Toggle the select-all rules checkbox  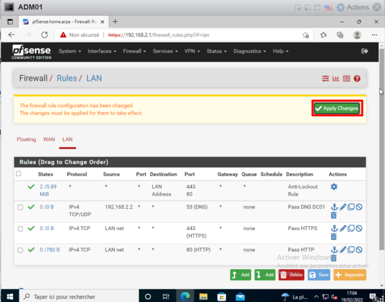pos(18,174)
